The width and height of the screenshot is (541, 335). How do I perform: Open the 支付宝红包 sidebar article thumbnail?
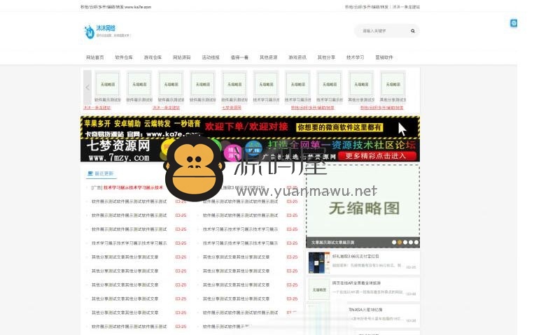coord(319,263)
